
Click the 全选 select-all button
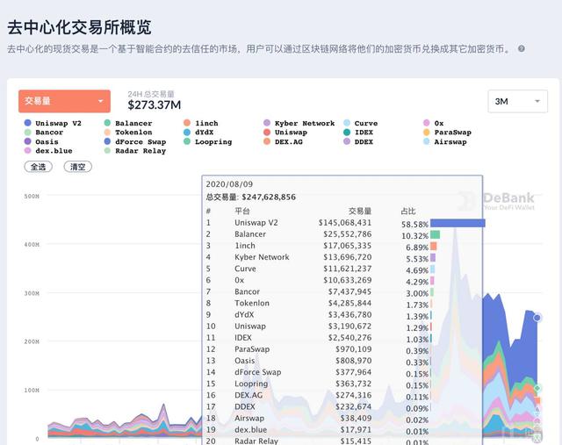pos(38,167)
